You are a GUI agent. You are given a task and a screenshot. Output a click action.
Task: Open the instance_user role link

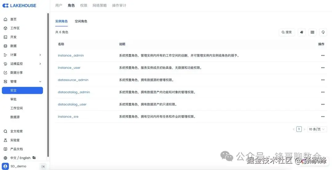click(69, 68)
